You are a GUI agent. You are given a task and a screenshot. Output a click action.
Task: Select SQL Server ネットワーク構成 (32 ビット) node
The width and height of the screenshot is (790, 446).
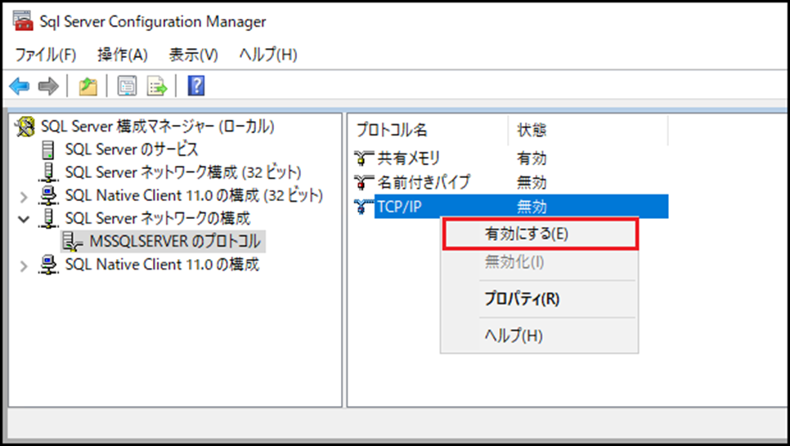coord(183,172)
